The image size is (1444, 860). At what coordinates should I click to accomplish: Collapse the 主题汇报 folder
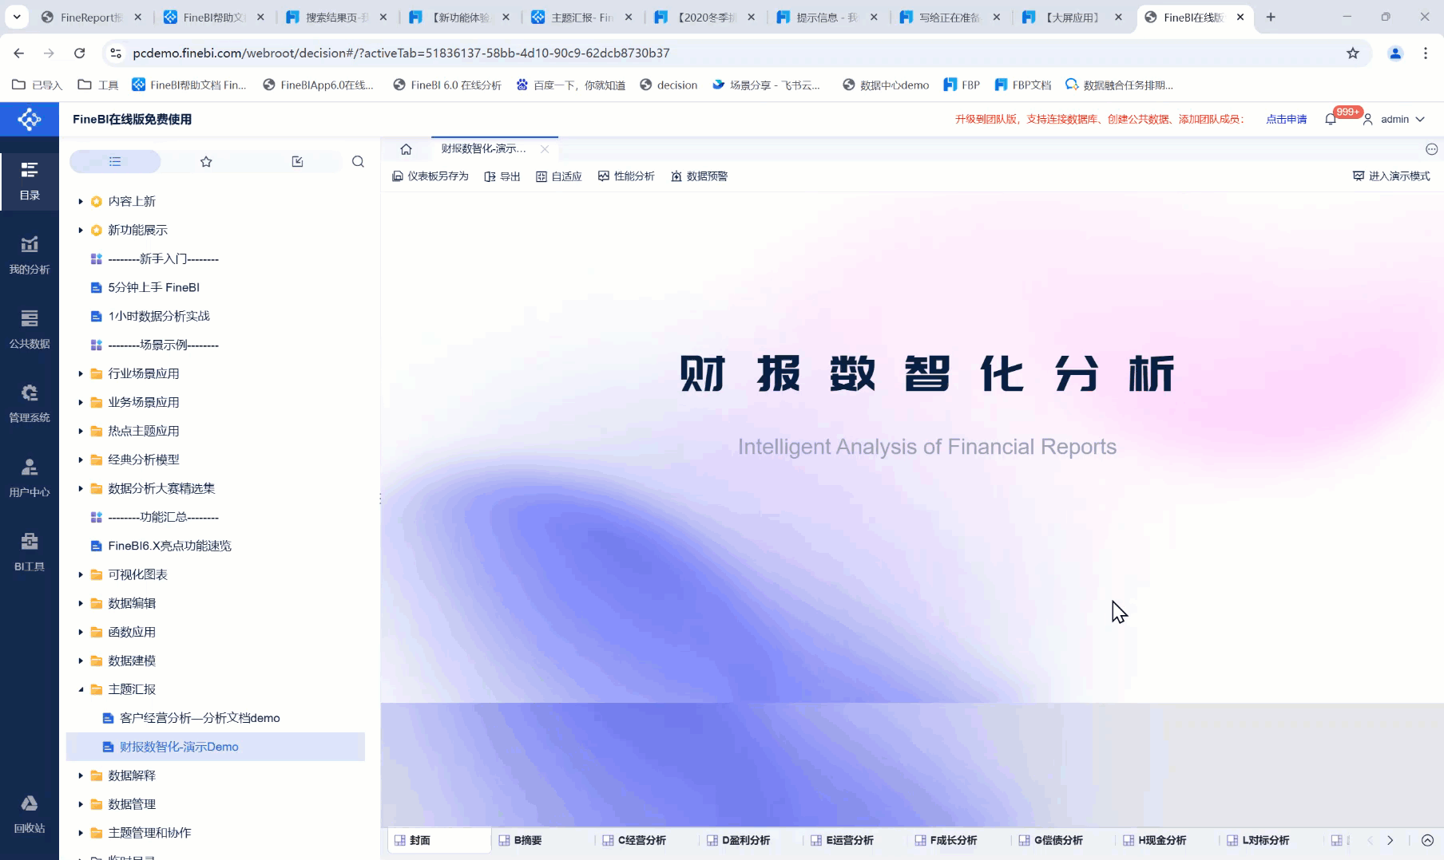point(81,690)
